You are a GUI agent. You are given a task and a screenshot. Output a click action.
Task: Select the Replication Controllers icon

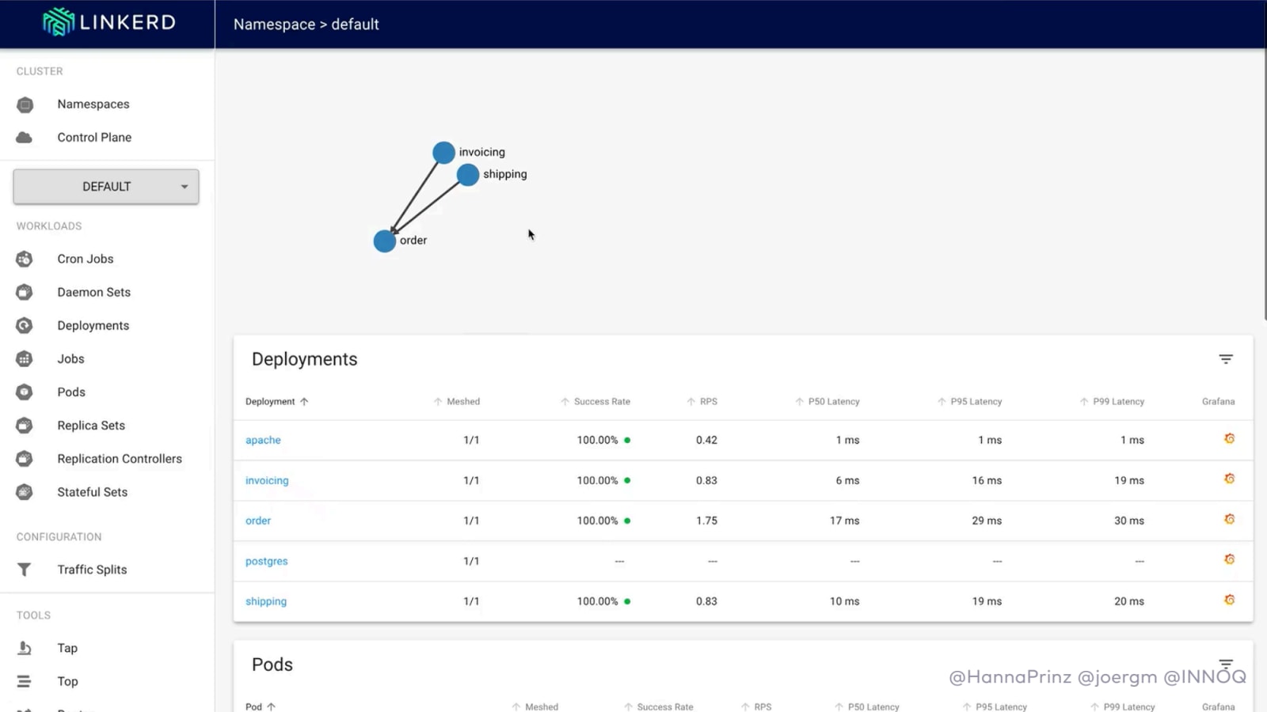tap(25, 458)
